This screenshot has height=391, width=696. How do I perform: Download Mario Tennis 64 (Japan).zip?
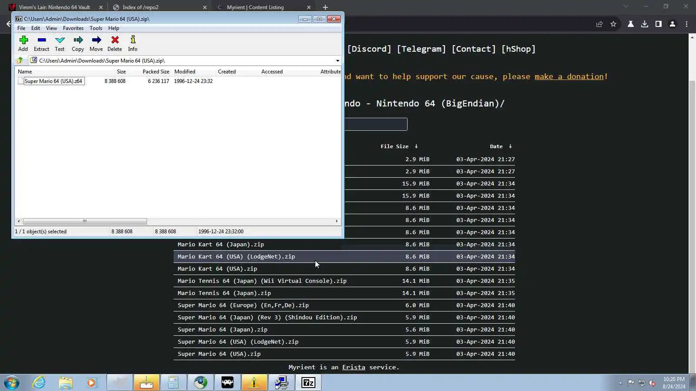(x=224, y=293)
